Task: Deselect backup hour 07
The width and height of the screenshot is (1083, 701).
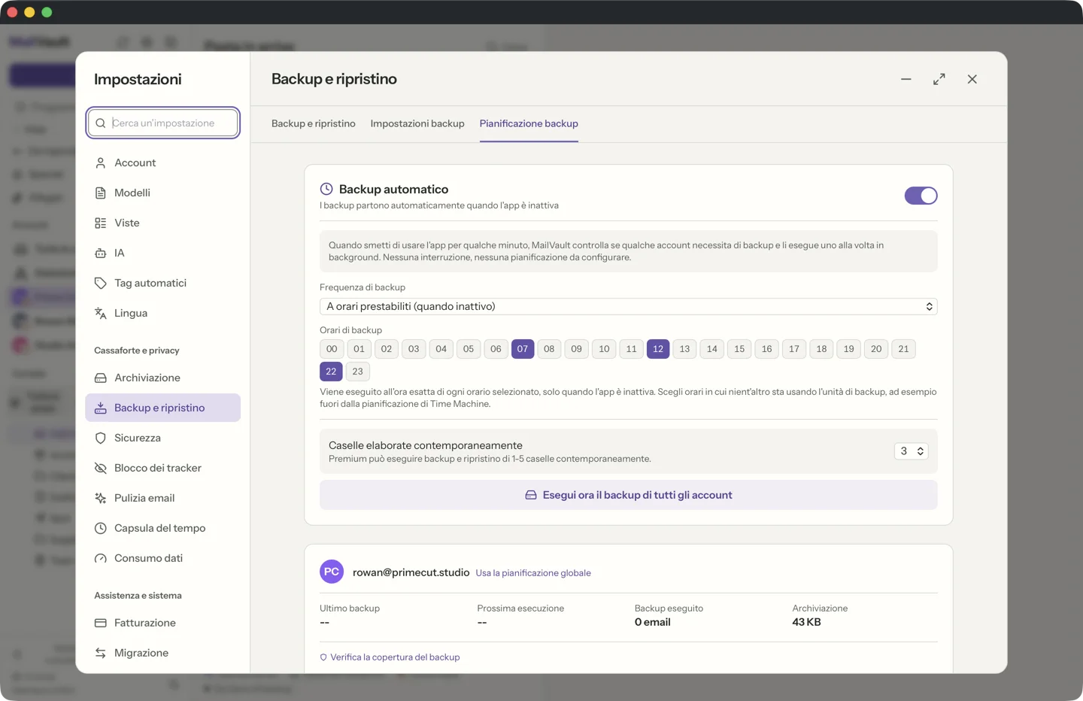Action: click(x=523, y=349)
